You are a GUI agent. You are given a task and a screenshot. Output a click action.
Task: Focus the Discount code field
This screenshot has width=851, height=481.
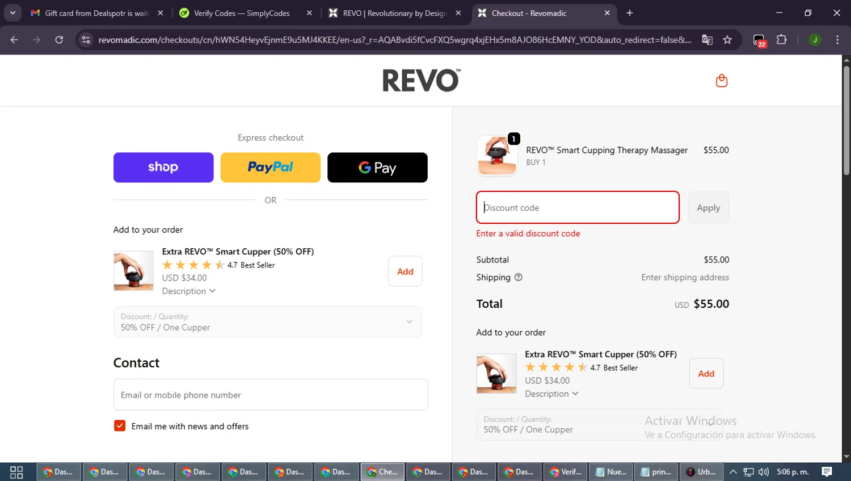coord(578,207)
